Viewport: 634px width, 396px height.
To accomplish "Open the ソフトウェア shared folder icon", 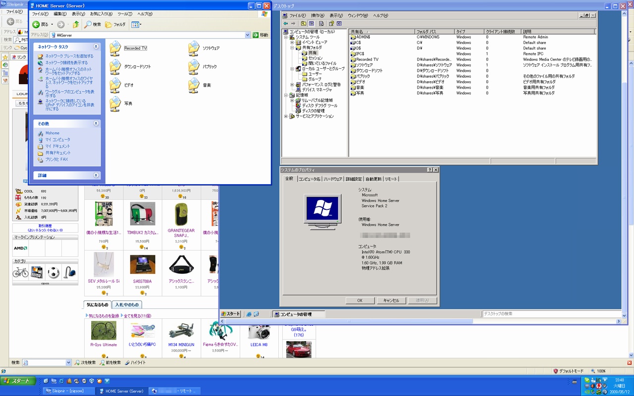I will [194, 48].
